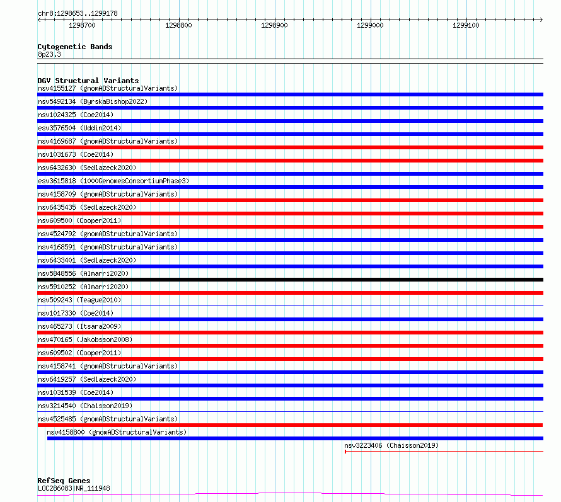
Task: Select the 8p23.3 band label
Action: tap(49, 54)
